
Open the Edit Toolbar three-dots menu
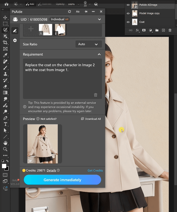click(x=5, y=156)
